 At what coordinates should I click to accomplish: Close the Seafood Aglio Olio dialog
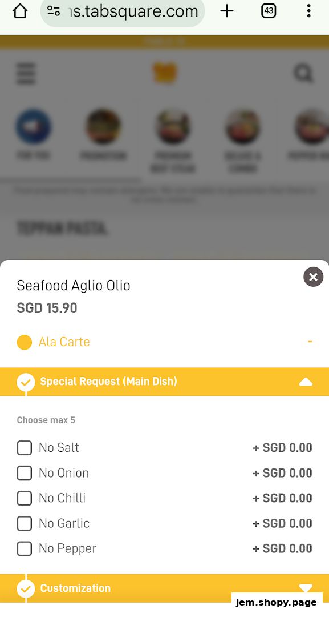tap(313, 277)
